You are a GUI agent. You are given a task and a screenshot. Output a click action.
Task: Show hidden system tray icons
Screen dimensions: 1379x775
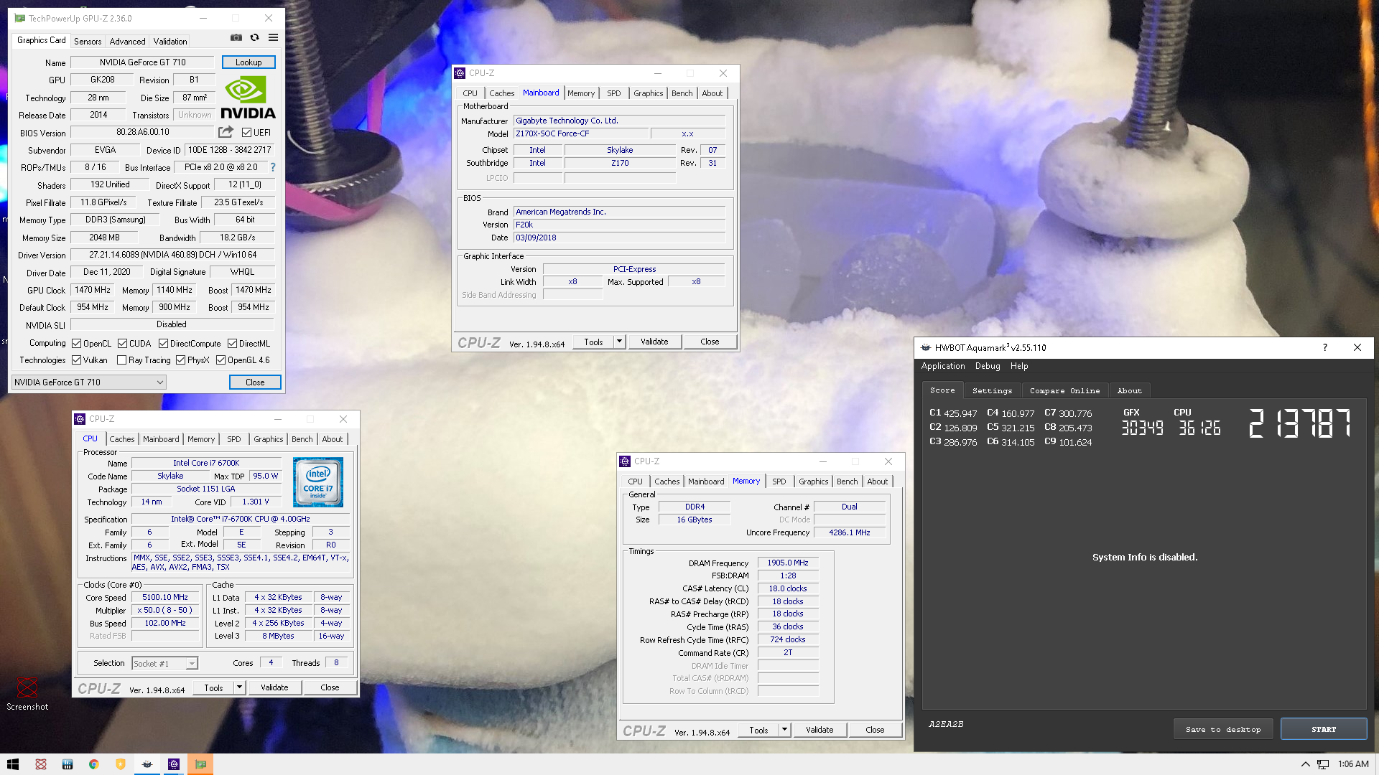tap(1305, 764)
